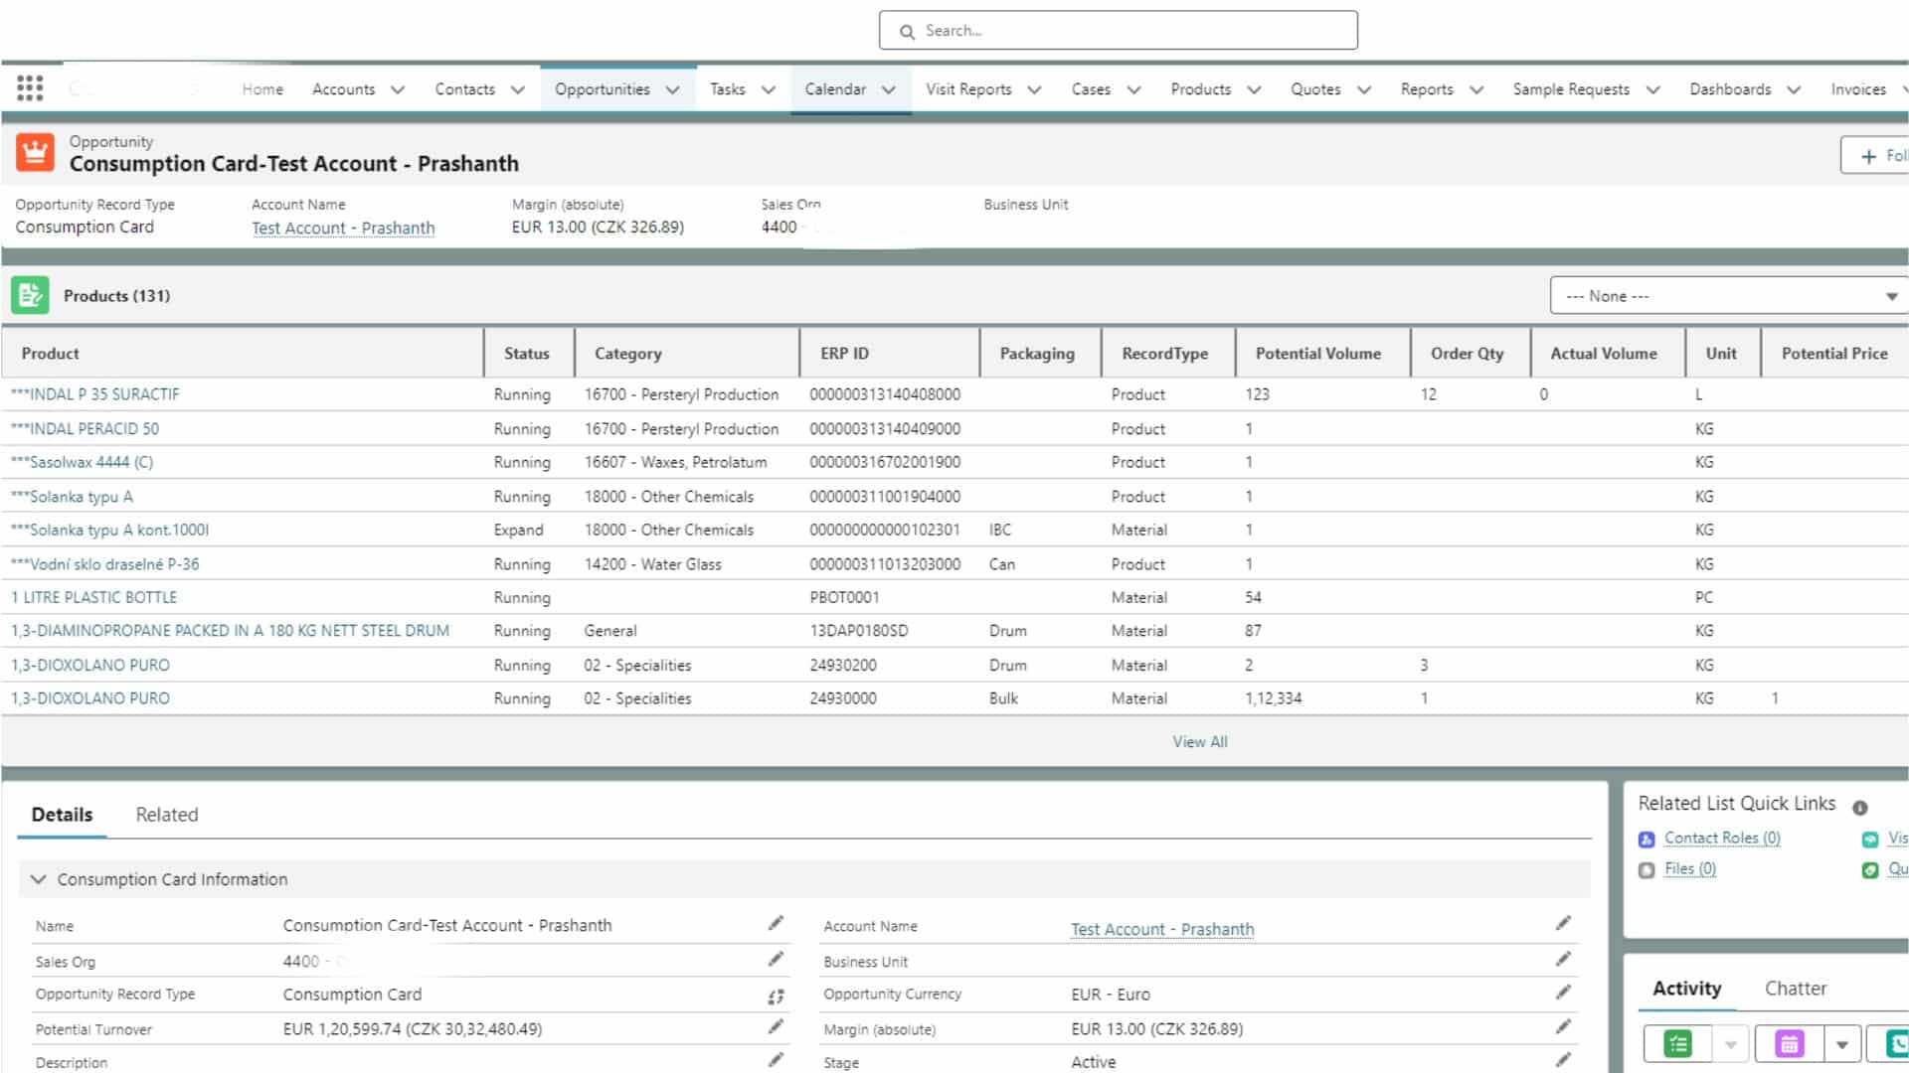Open the ***INDAL PERACID 50 product link
Viewport: 1909px width, 1073px height.
click(x=85, y=429)
